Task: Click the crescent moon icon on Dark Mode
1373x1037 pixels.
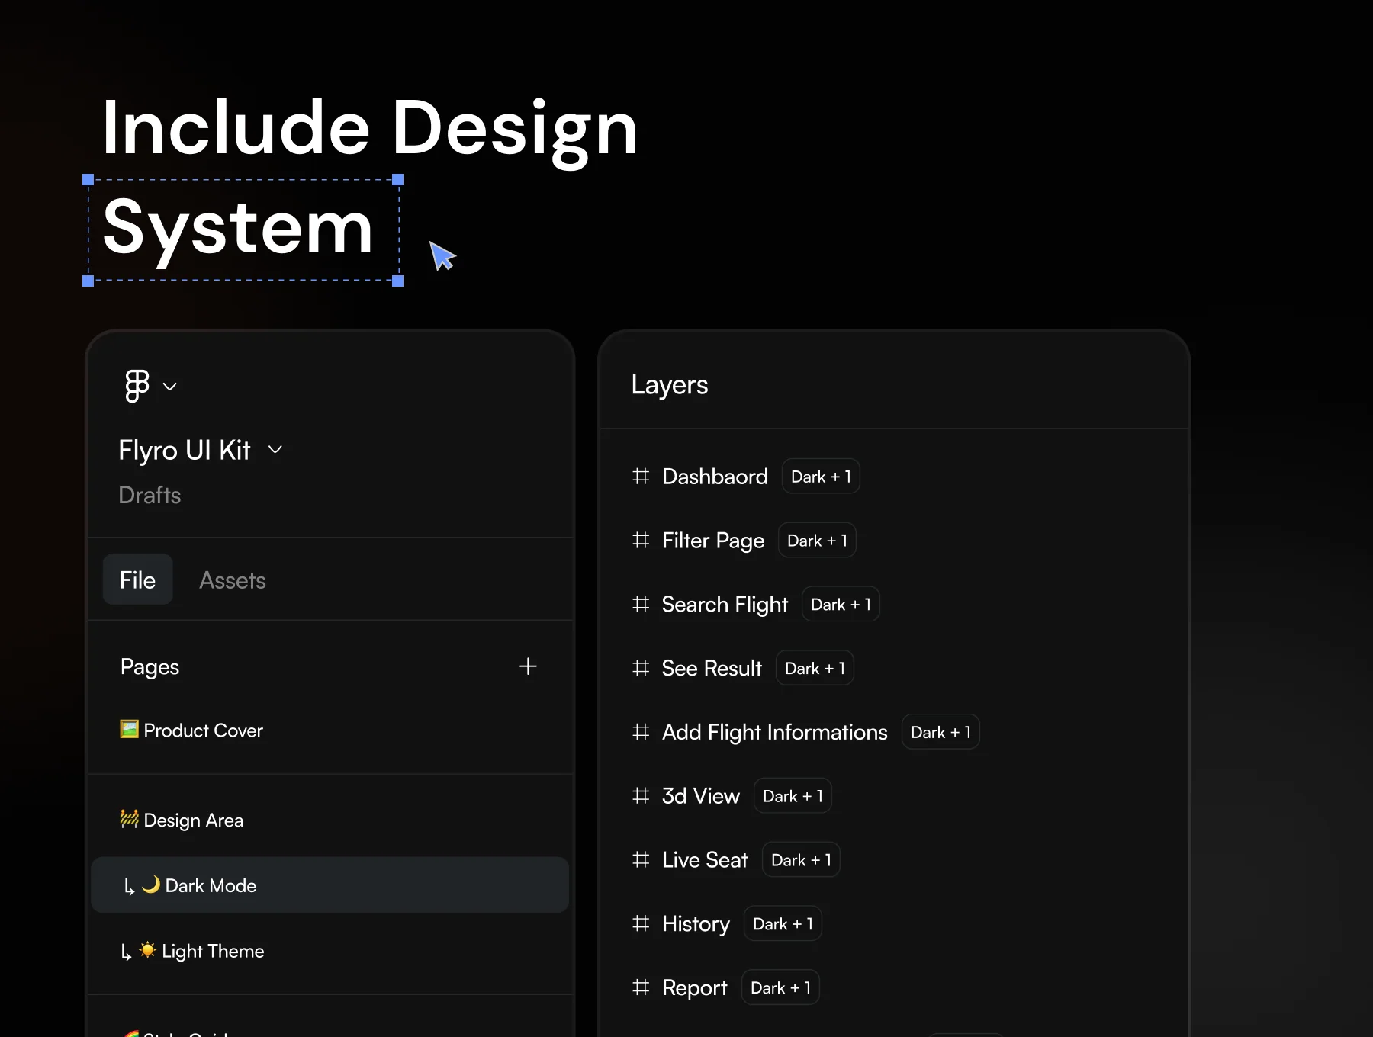Action: click(151, 884)
